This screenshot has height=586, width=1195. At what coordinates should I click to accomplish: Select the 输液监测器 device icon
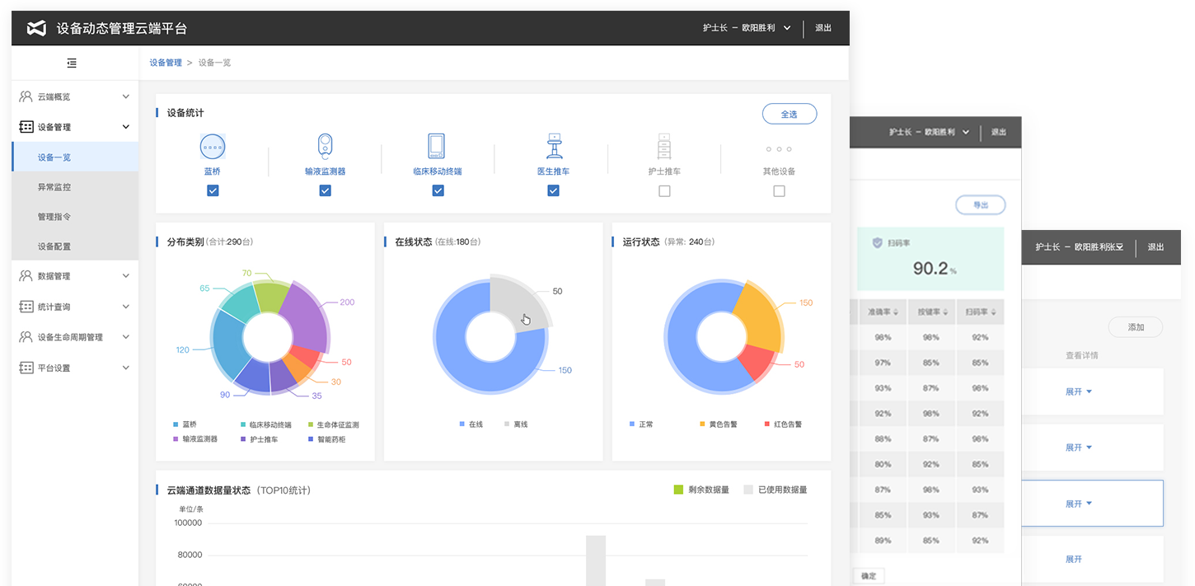(325, 147)
